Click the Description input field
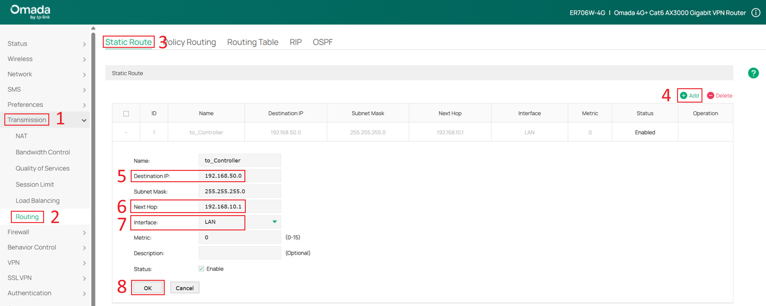Screen dimensions: 766x306 tap(240, 253)
